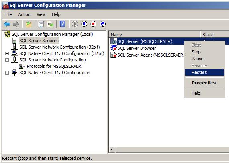Select the SQL Server (MSSQLSERVER) row name
This screenshot has height=163, width=229.
click(x=145, y=41)
